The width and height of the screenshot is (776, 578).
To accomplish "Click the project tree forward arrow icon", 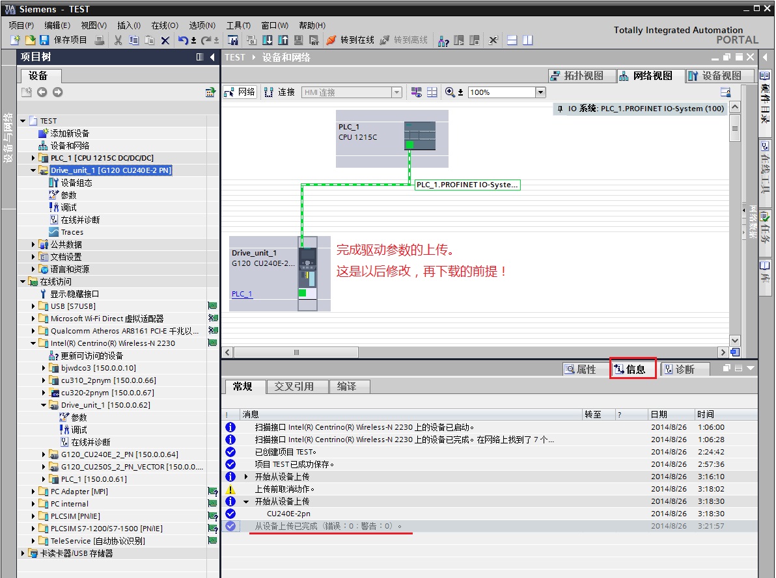I will pos(58,92).
